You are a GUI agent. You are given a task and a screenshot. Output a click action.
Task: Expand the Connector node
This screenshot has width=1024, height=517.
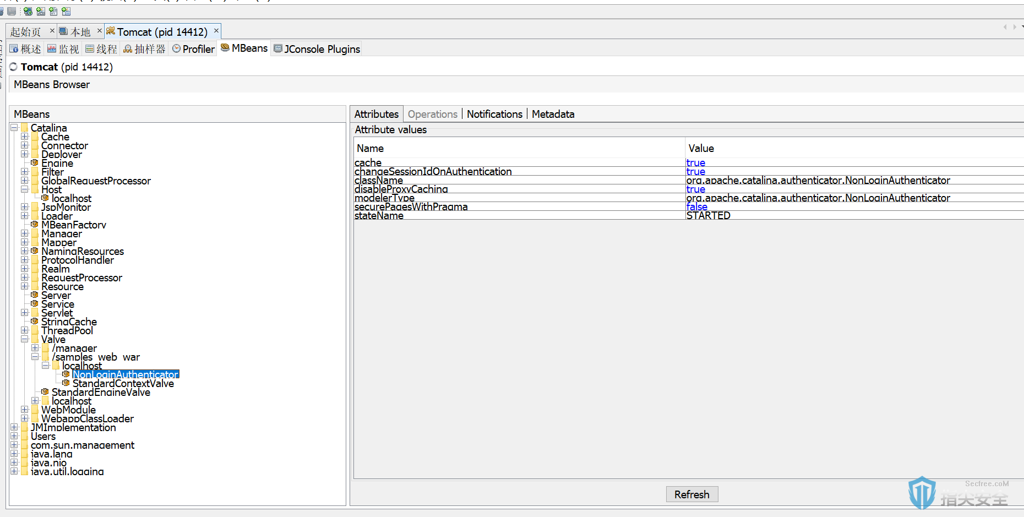point(25,145)
